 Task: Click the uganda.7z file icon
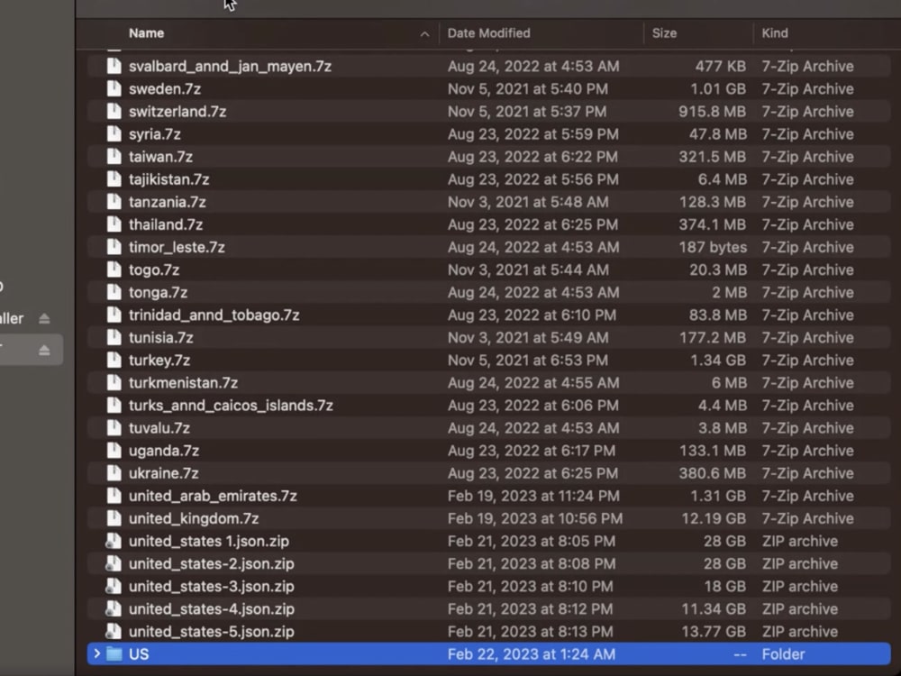click(x=114, y=450)
